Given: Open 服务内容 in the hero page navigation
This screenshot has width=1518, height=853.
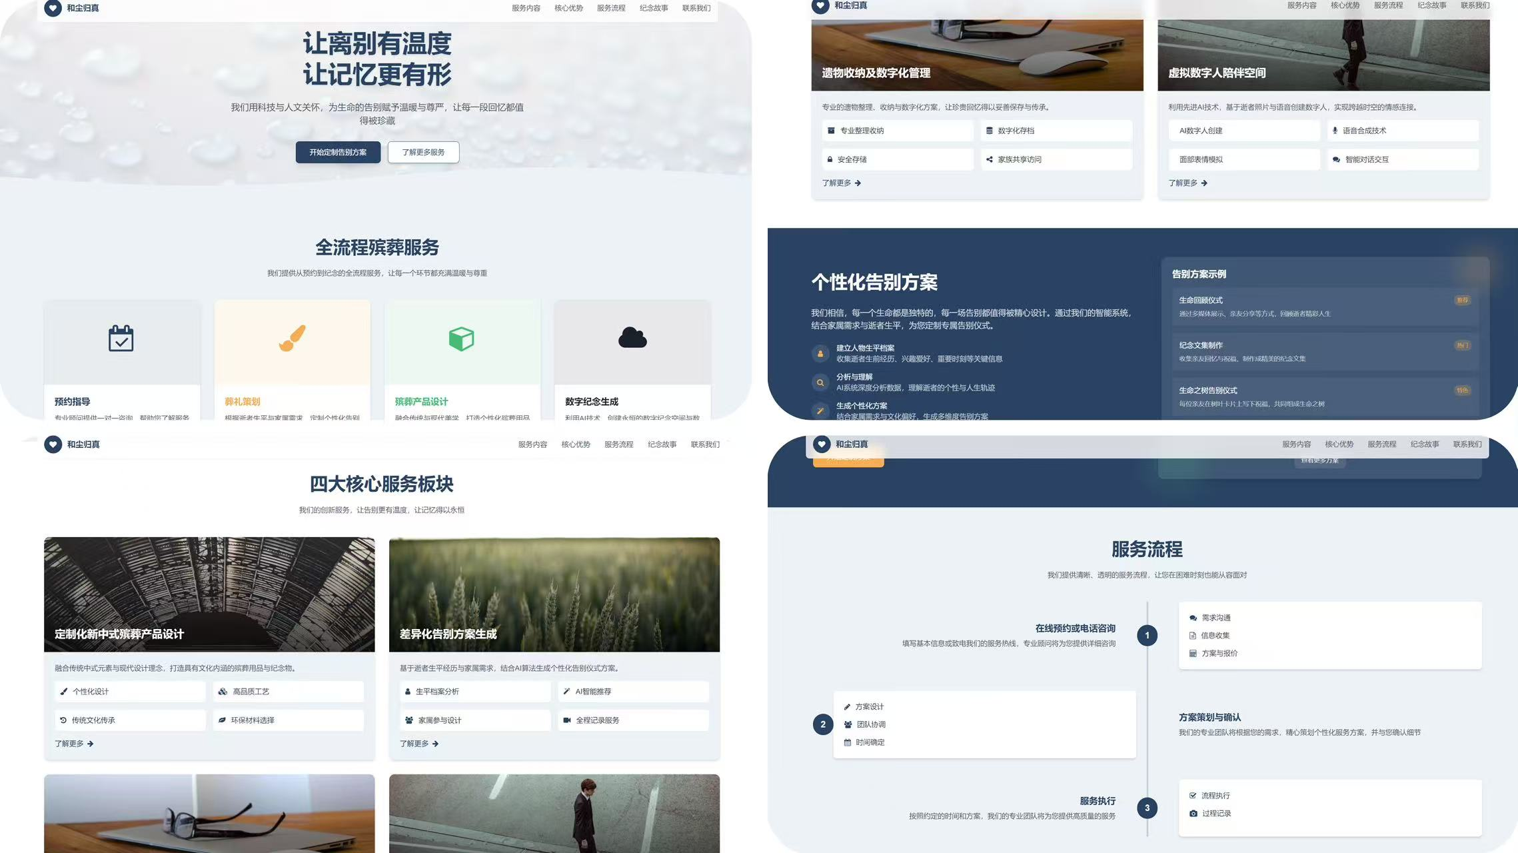Looking at the screenshot, I should [x=526, y=8].
